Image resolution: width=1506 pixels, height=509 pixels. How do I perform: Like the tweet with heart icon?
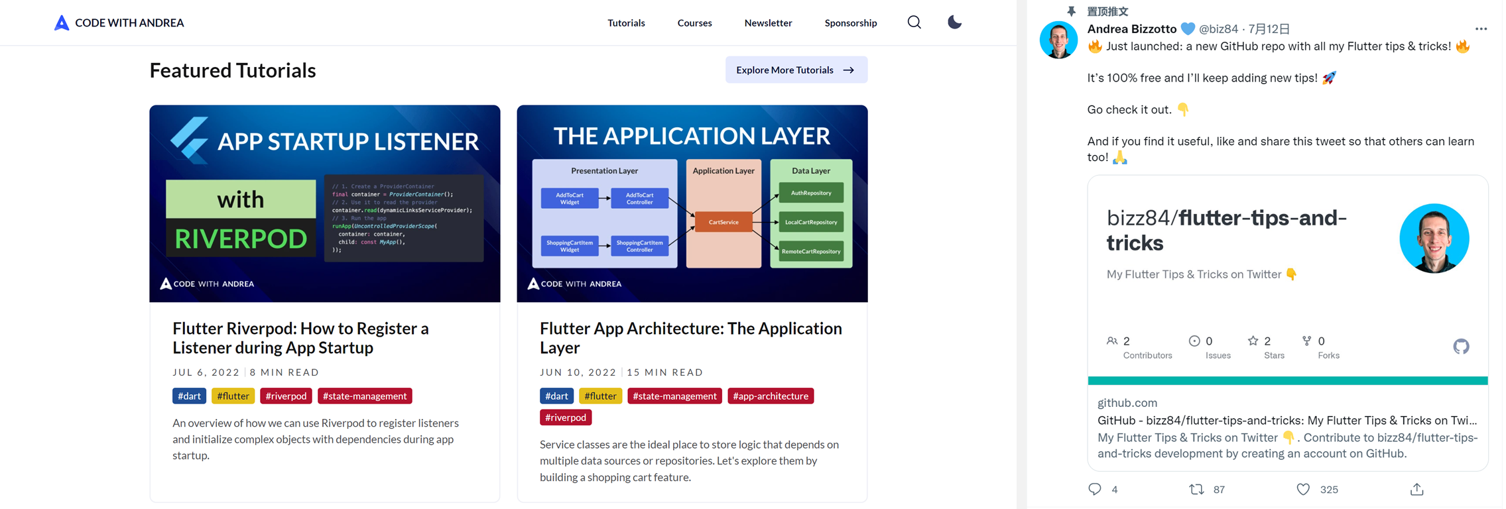(x=1303, y=489)
